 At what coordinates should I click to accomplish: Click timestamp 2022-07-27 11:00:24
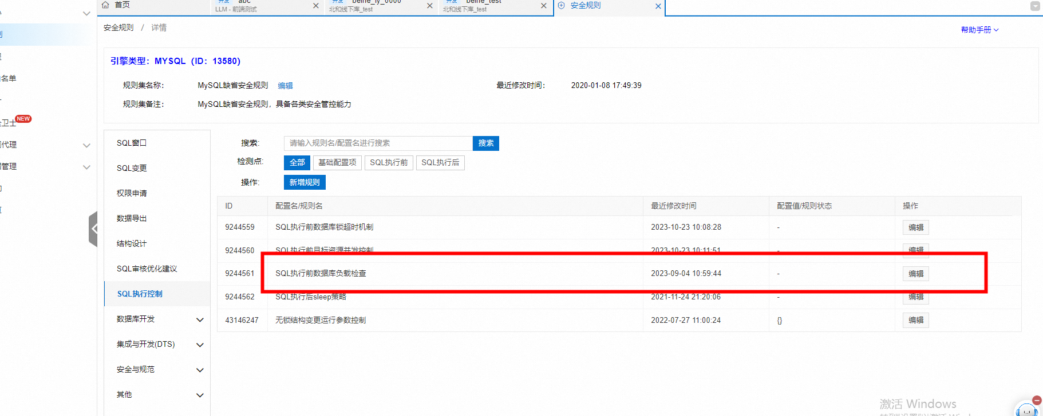pos(686,321)
